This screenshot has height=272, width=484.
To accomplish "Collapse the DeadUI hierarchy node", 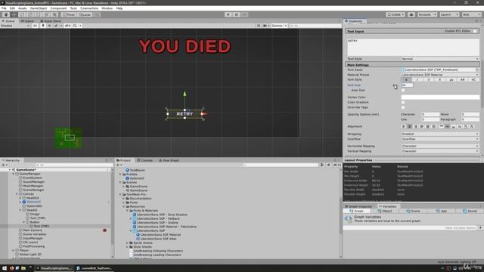I will [x=20, y=210].
